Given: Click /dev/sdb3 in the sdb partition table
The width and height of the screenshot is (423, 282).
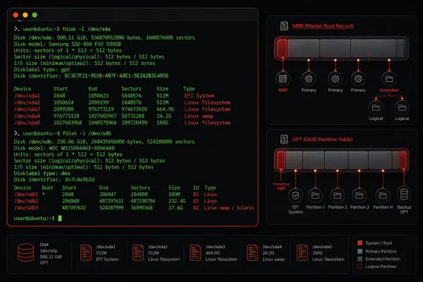Looking at the screenshot, I should [x=26, y=208].
